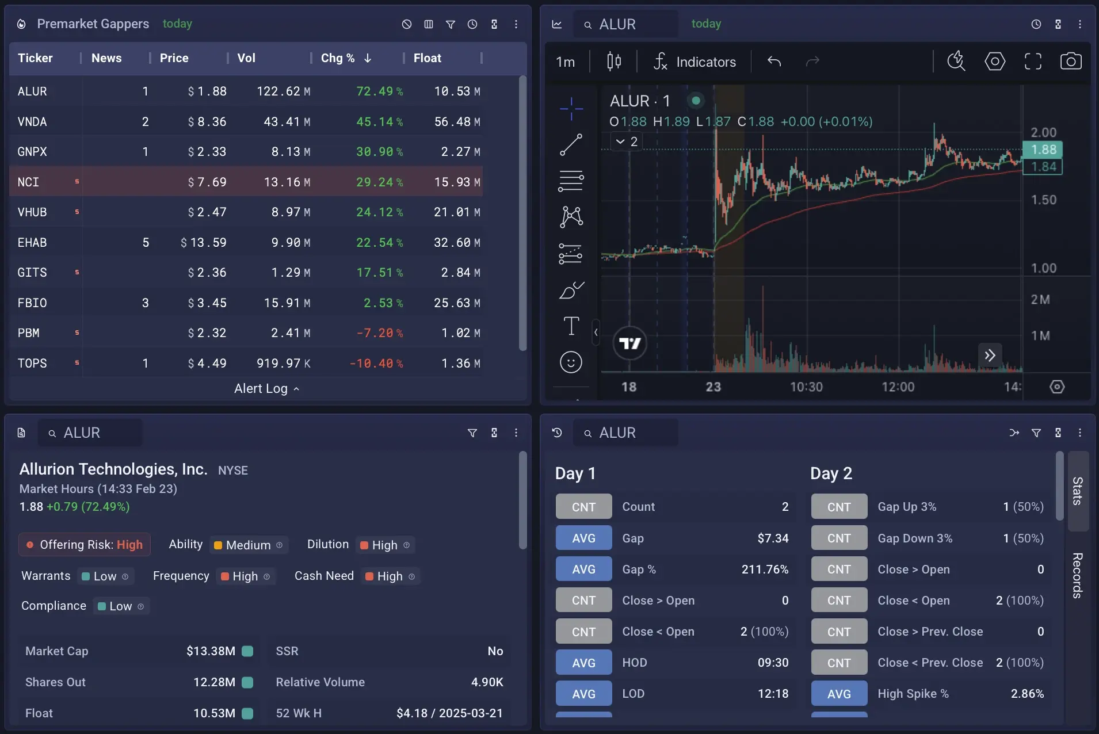The image size is (1099, 734).
Task: Expand the drawing toolbar with double chevron
Action: pos(990,356)
